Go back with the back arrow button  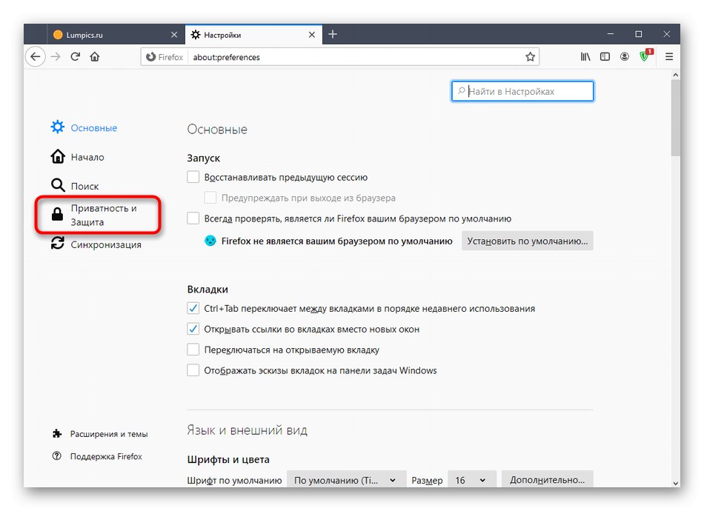(36, 57)
